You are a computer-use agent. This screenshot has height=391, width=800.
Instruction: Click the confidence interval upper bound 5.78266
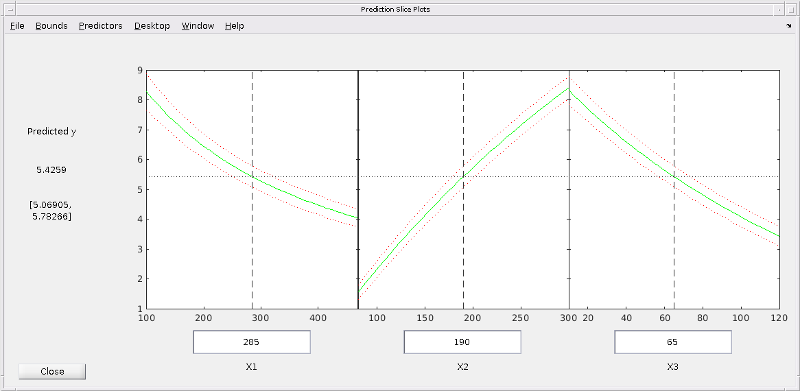(x=51, y=217)
